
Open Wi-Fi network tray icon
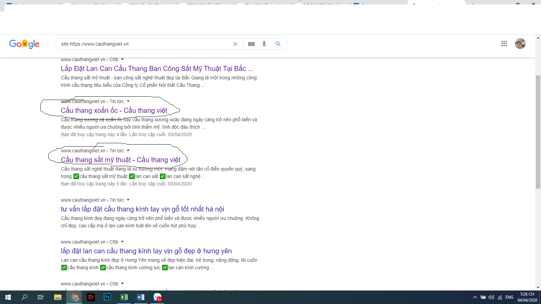500,297
